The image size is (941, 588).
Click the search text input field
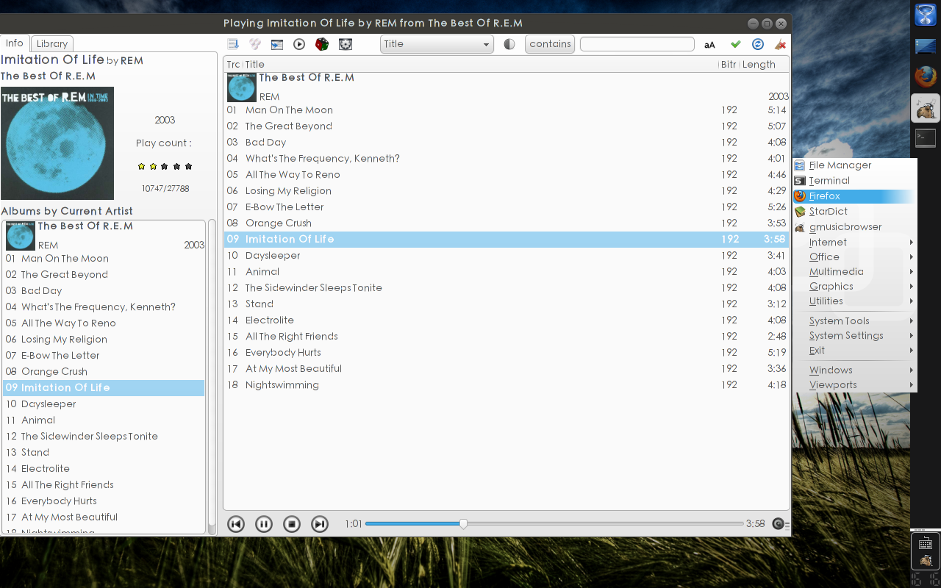(x=637, y=44)
